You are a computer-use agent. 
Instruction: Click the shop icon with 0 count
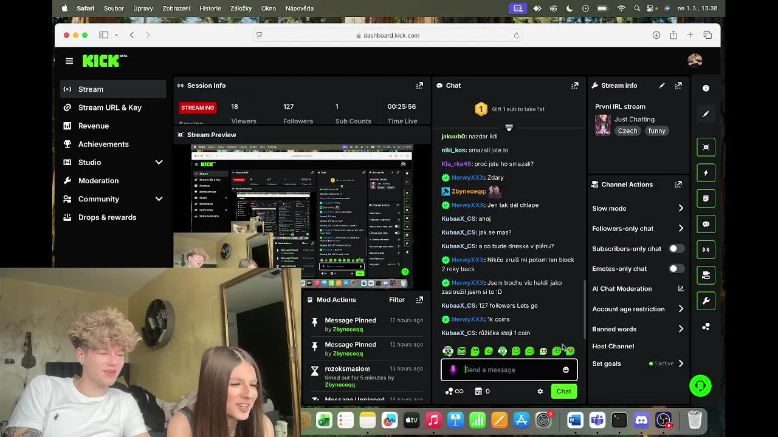pyautogui.click(x=482, y=391)
